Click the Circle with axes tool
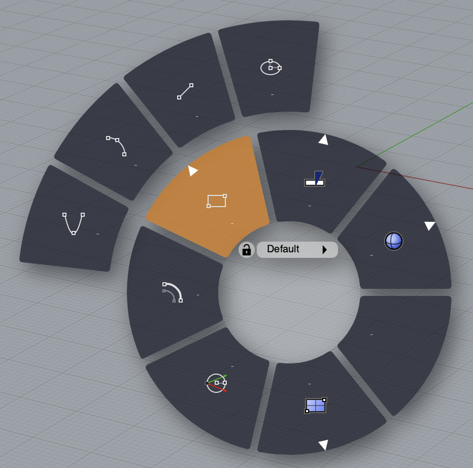This screenshot has width=473, height=468. [216, 383]
